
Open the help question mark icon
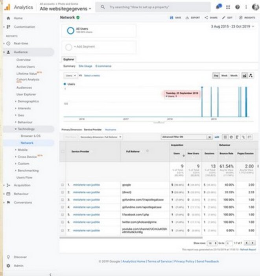(x=237, y=7)
